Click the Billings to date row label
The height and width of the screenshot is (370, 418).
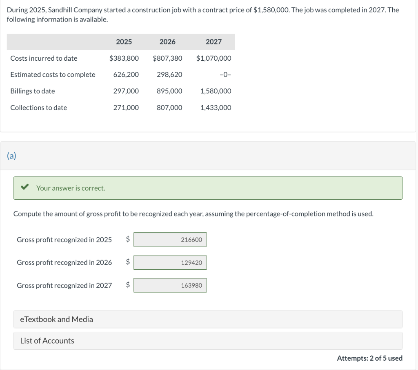(x=33, y=91)
